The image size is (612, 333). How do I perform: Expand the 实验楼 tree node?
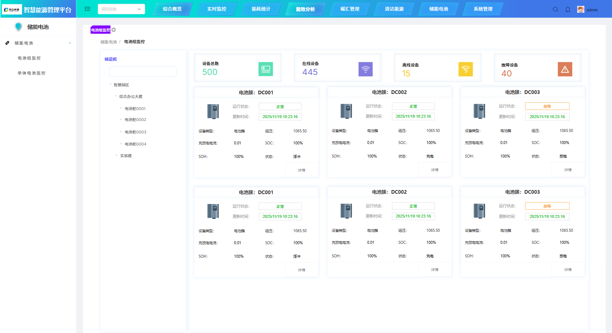(117, 156)
